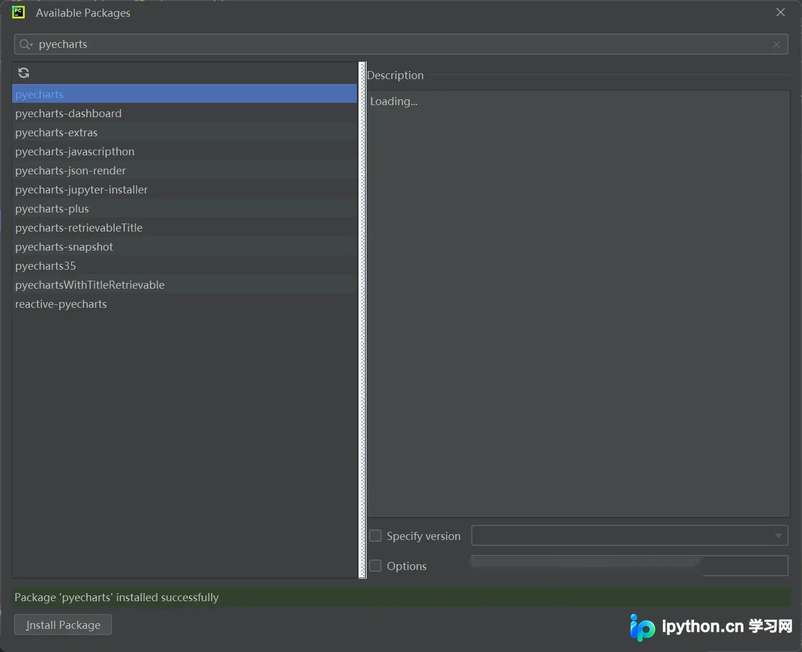Select pyecharts35 in the package list

185,266
